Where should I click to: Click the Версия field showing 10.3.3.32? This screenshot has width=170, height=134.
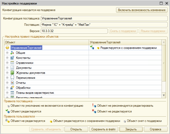pos(74,31)
